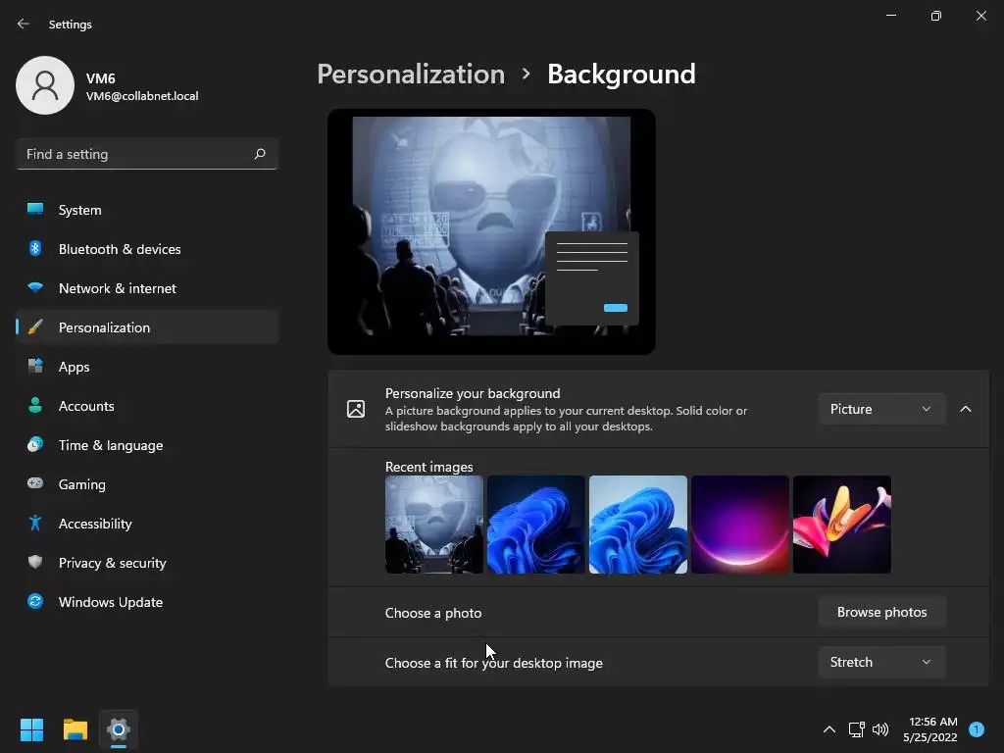Go to Privacy & security
This screenshot has height=753, width=1004.
point(147,563)
